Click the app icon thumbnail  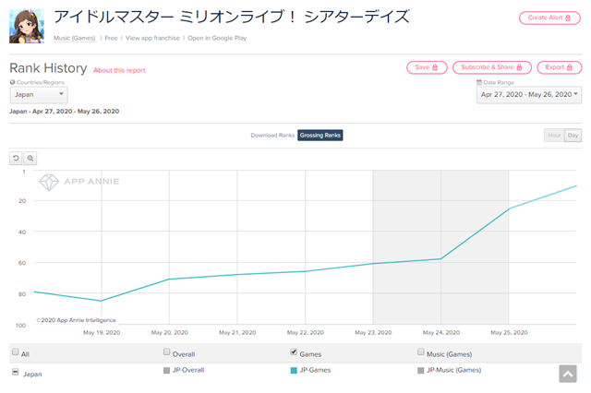tap(27, 26)
